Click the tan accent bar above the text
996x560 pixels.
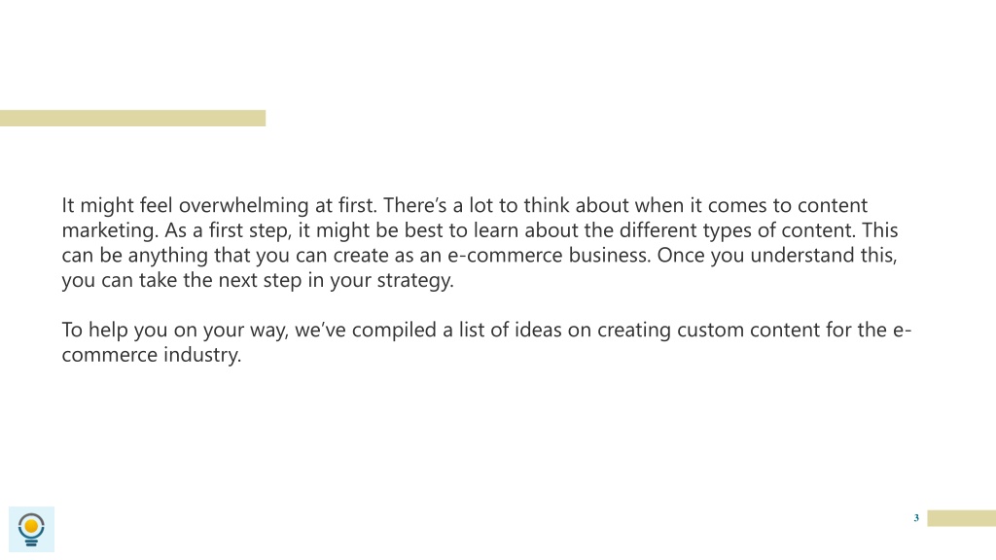pos(132,118)
